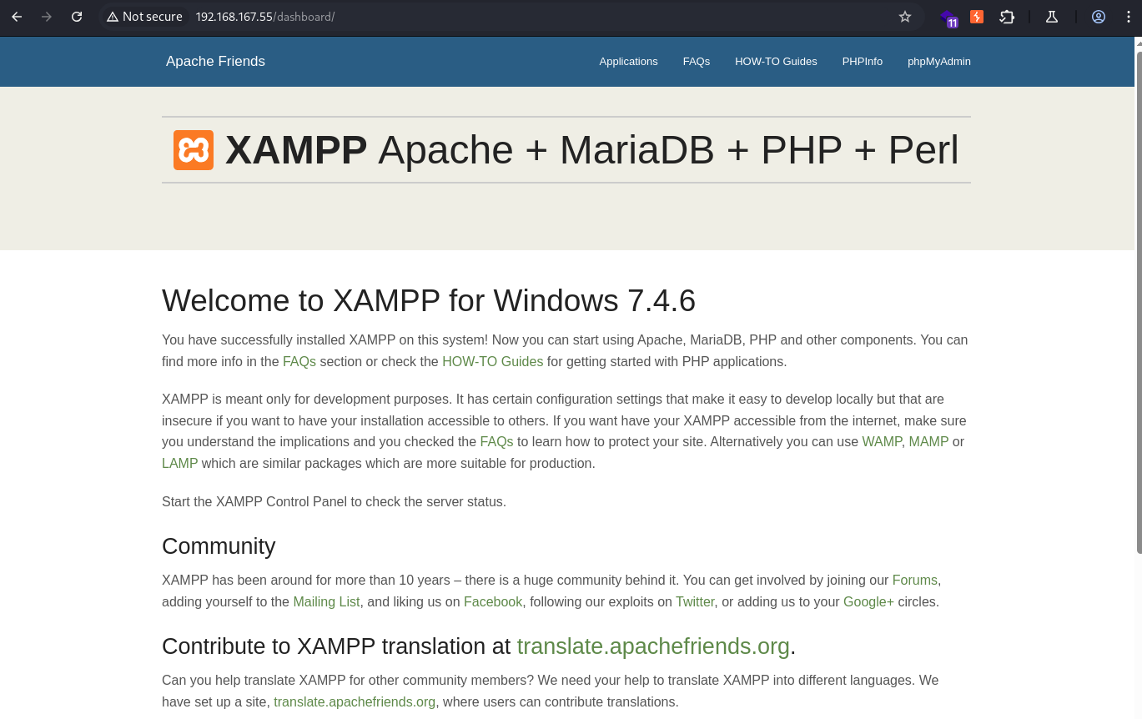Image resolution: width=1142 pixels, height=719 pixels.
Task: Reload the page with the refresh icon
Action: click(x=77, y=17)
